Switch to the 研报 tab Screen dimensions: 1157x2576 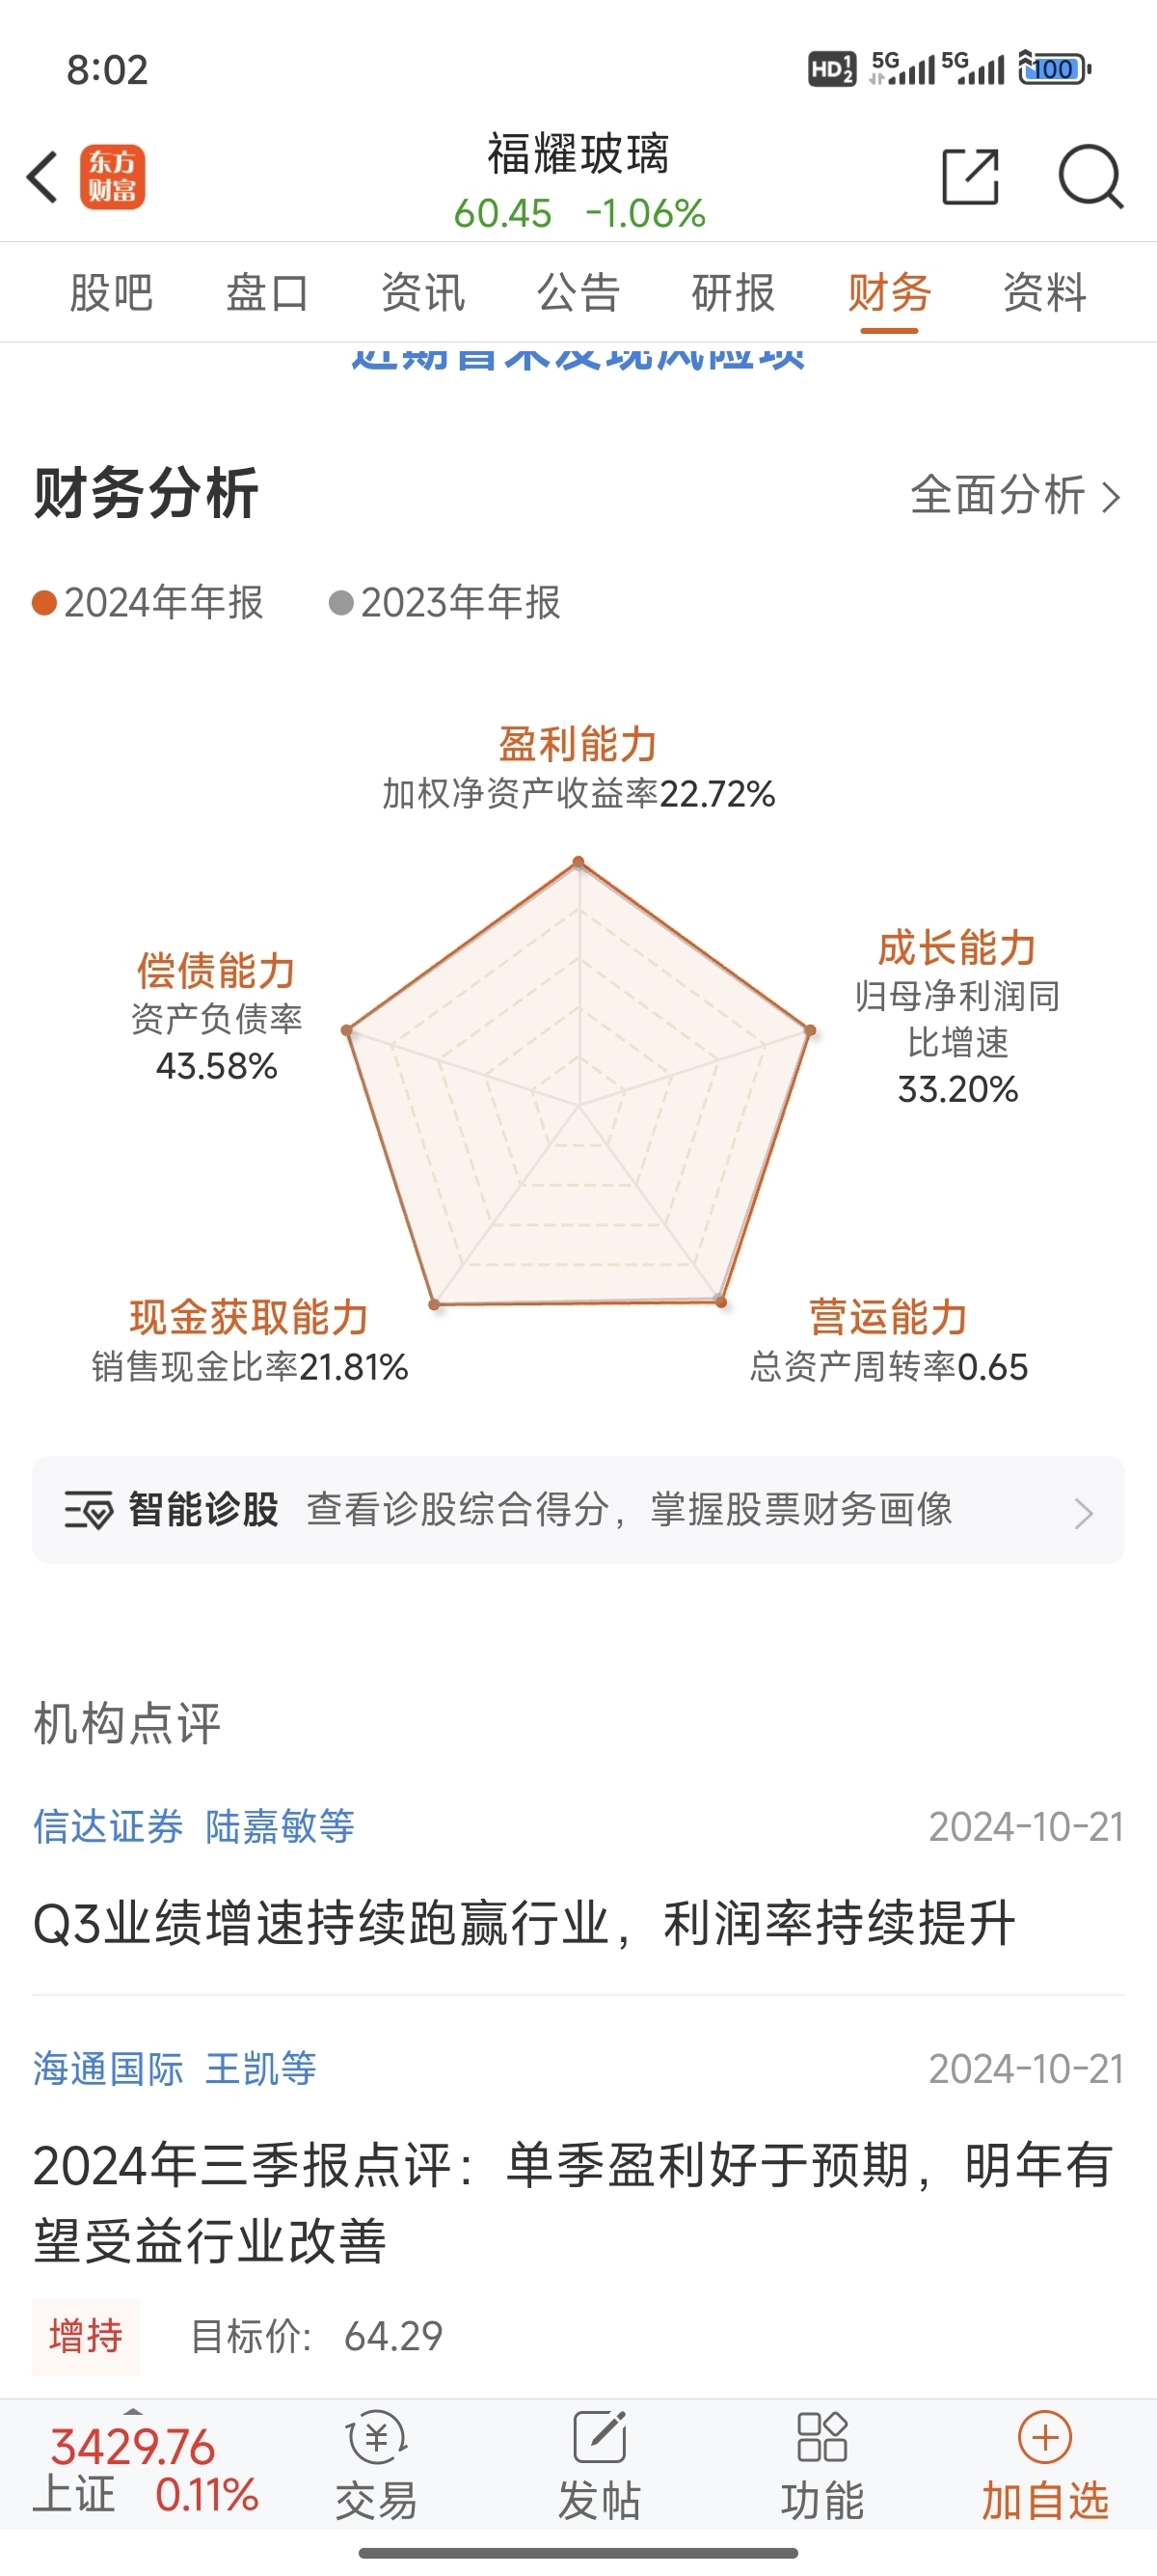point(734,293)
